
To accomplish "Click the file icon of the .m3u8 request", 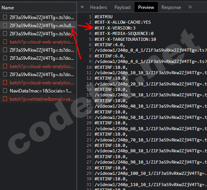I will pos(5,25).
